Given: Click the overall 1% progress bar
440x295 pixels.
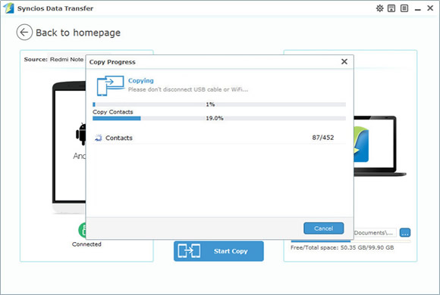Looking at the screenshot, I should [x=219, y=104].
